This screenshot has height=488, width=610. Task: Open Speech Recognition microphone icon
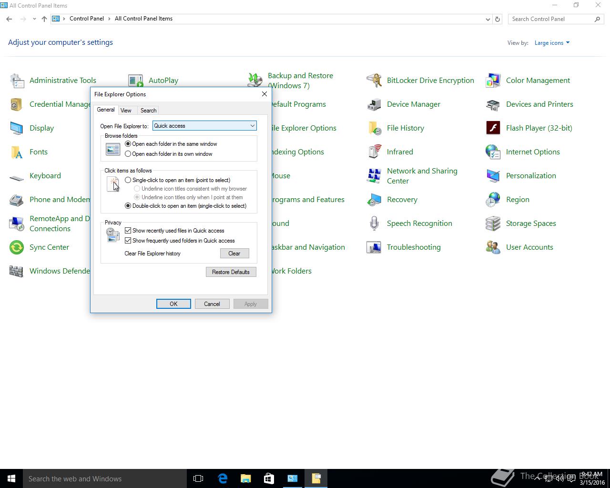[x=374, y=224]
